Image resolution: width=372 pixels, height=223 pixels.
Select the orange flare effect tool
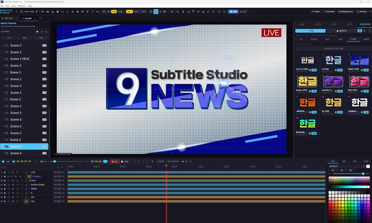coord(87,12)
